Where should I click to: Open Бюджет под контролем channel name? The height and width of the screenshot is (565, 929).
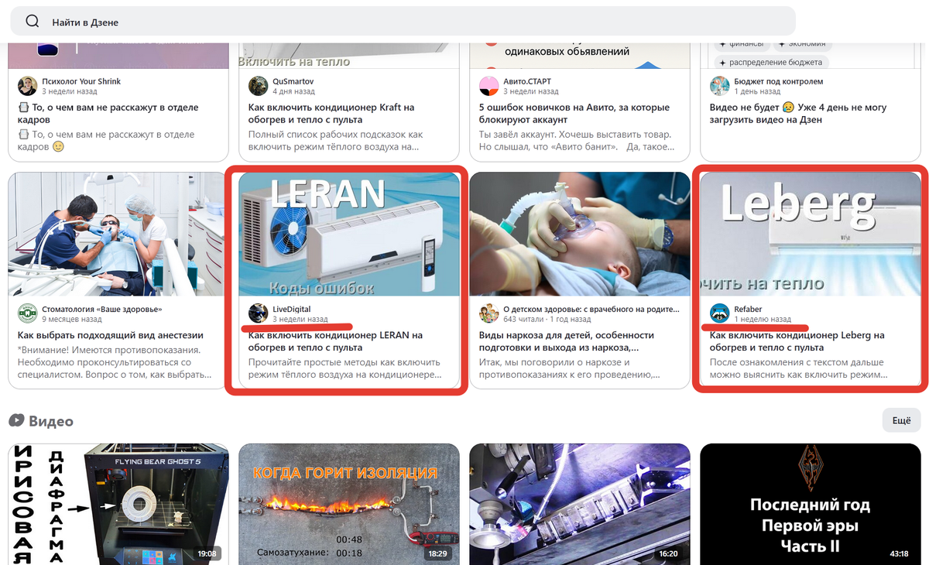point(779,81)
